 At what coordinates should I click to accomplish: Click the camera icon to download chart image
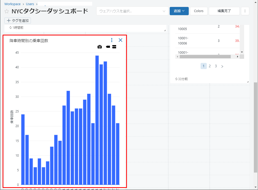pos(100,47)
